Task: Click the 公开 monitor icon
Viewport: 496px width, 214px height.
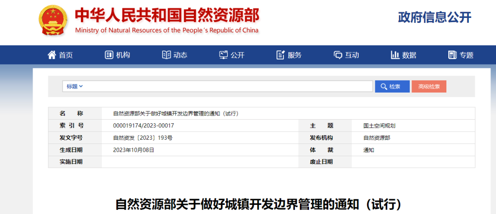Action: point(224,55)
